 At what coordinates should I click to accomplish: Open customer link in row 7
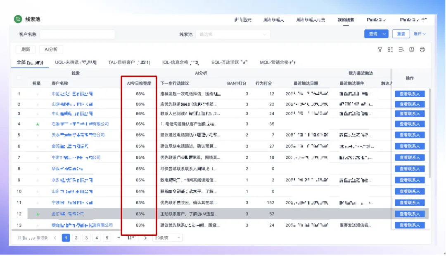[x=76, y=157]
